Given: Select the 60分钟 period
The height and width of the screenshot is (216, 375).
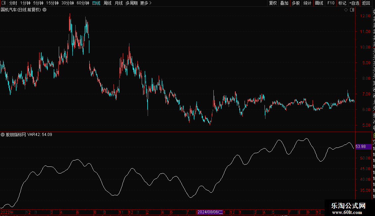Looking at the screenshot, I should coord(83,3).
